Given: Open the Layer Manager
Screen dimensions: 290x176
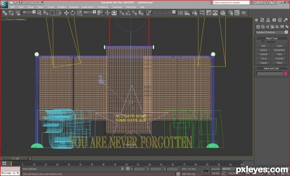Looking at the screenshot, I should pos(195,13).
